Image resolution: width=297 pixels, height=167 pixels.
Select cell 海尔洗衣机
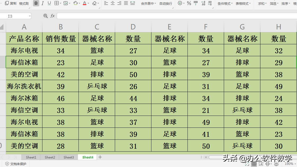coord(24,86)
